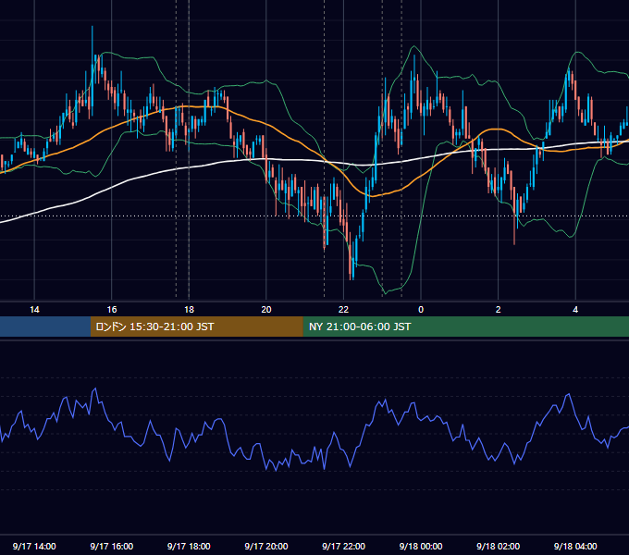The image size is (629, 555).
Task: Click the 2 hour label on chart axis
Action: click(499, 310)
